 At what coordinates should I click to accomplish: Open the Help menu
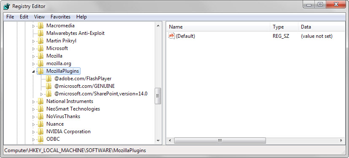coord(81,17)
